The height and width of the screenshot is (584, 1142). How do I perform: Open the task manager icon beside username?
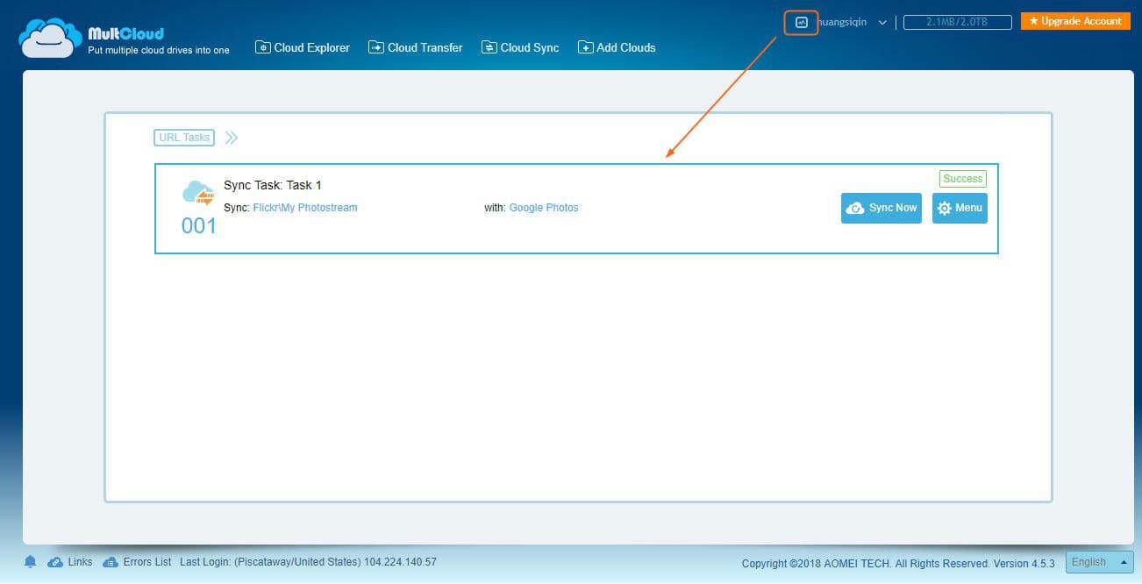pos(801,22)
